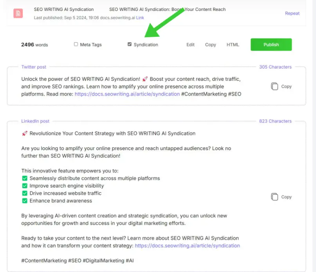Open the syndication URL in the LinkedIn post
Viewport: 316px width, 272px height.
tap(187, 246)
